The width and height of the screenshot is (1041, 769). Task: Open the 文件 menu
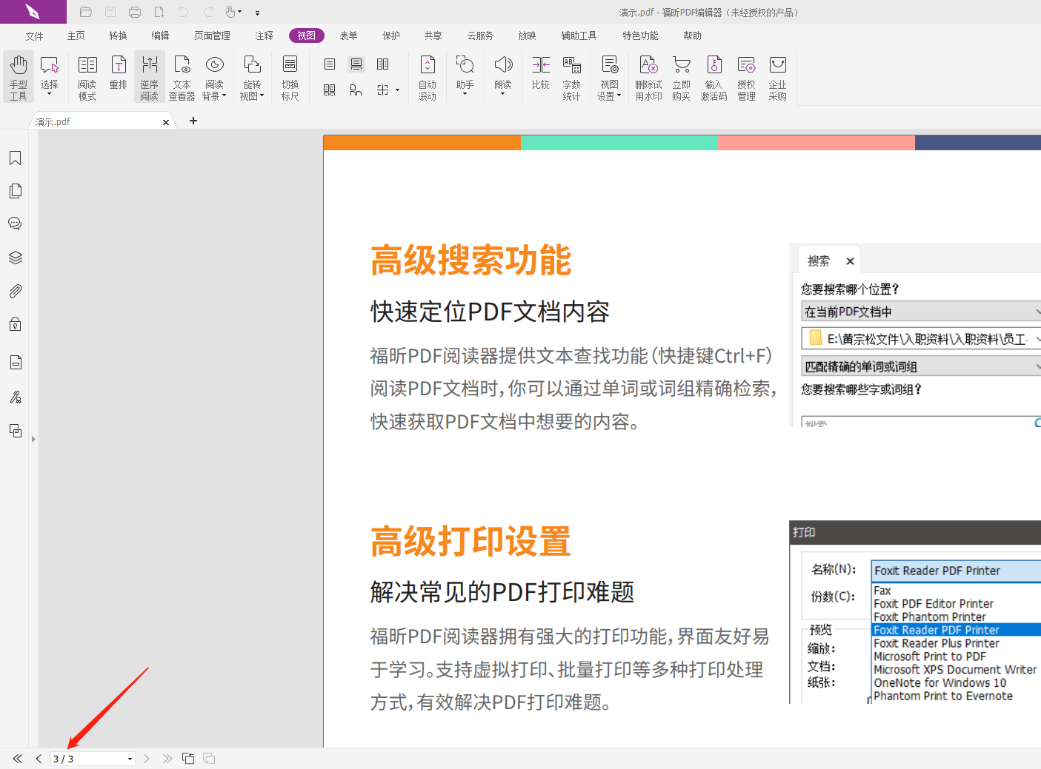point(35,36)
